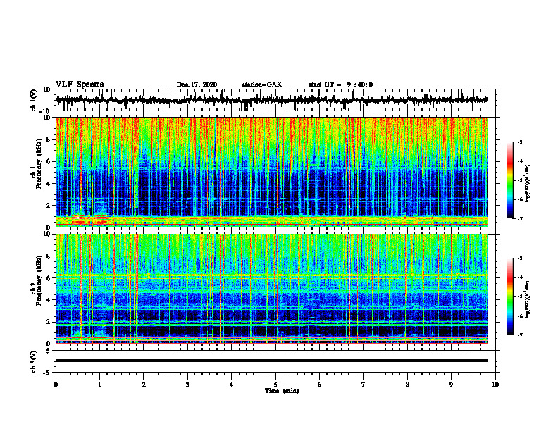Click the ch.1 voltage waveform trace panel

(275, 100)
